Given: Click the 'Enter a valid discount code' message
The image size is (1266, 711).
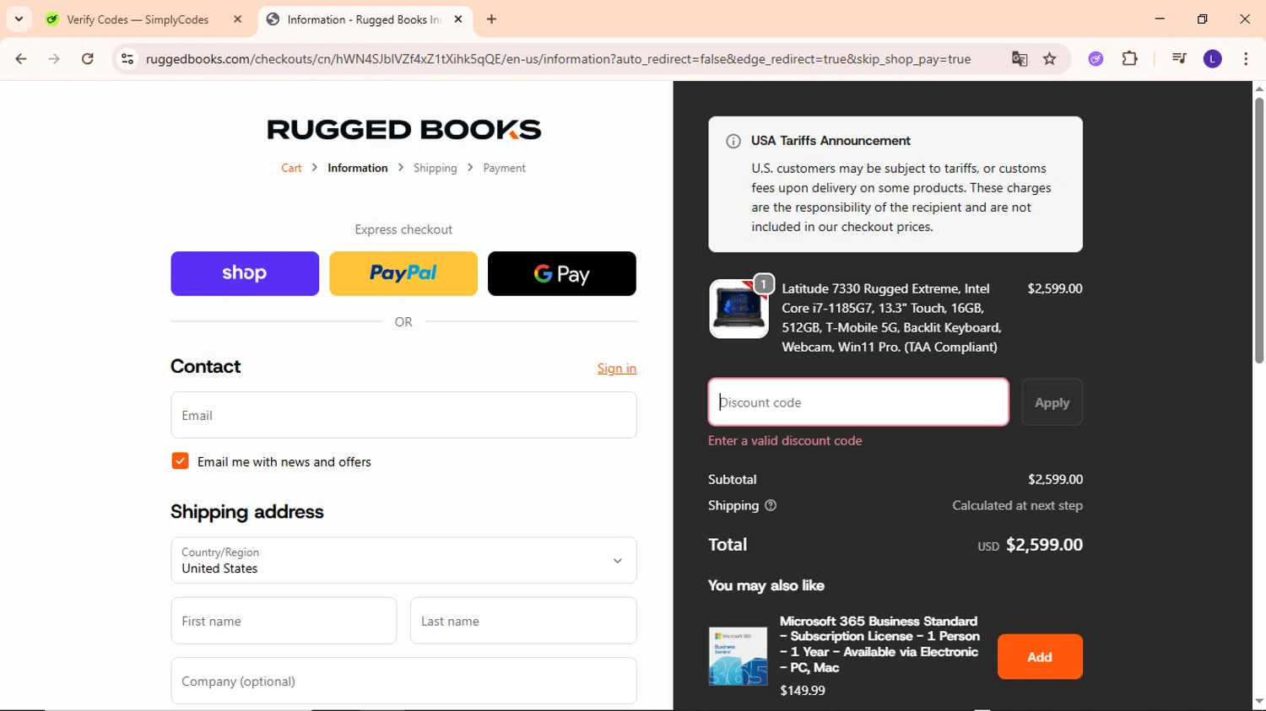Looking at the screenshot, I should pos(785,440).
